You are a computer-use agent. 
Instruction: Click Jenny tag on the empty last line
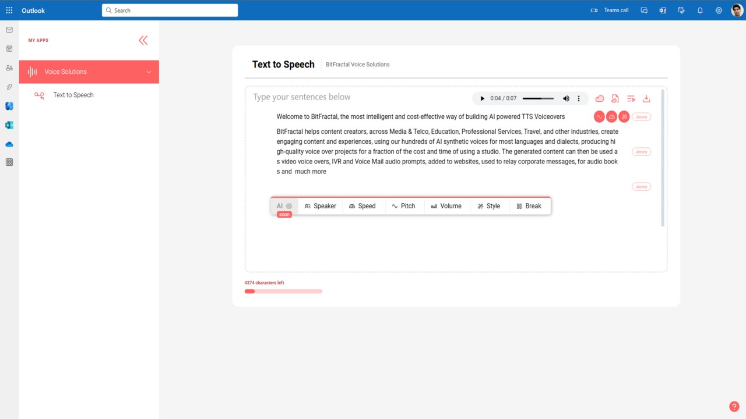pyautogui.click(x=642, y=187)
